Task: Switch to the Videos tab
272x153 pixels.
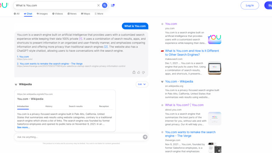Action: tap(57, 13)
